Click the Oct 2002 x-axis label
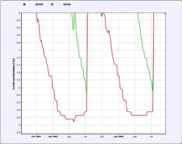The height and width of the screenshot is (144, 182). tap(36, 137)
